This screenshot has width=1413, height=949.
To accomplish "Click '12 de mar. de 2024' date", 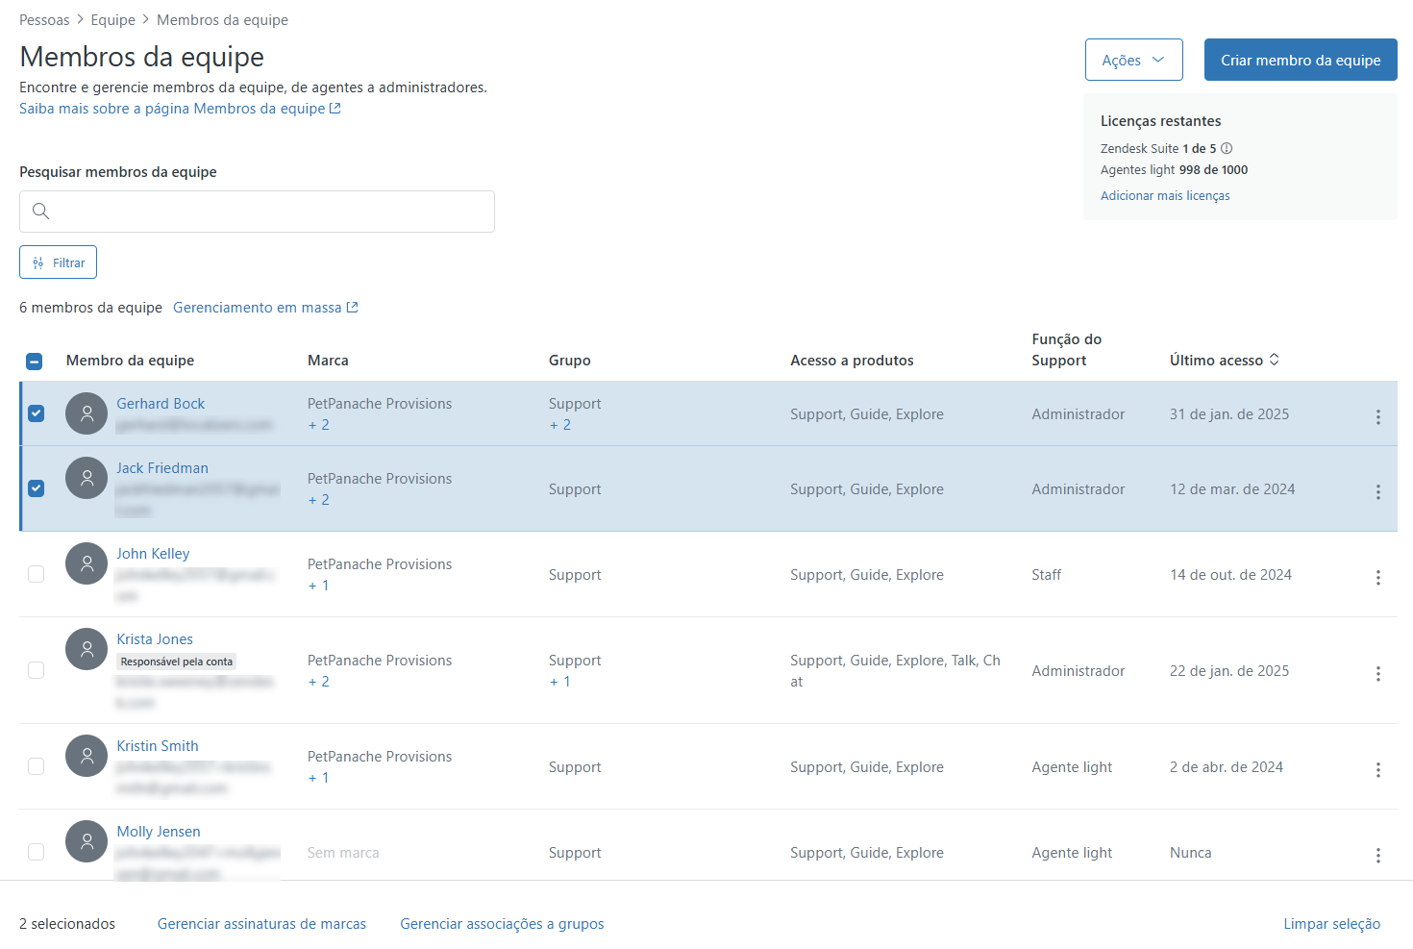I will point(1232,489).
